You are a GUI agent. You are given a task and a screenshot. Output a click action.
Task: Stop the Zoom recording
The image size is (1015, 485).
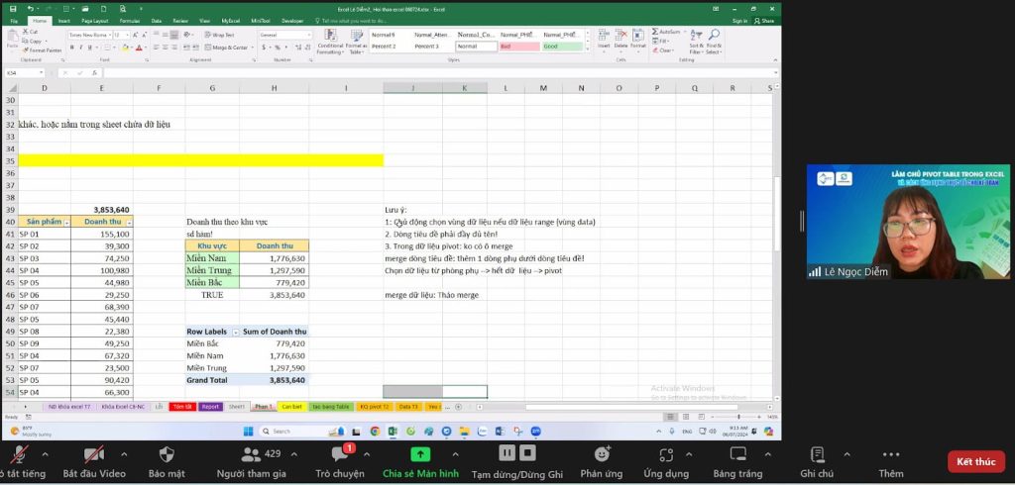(527, 452)
